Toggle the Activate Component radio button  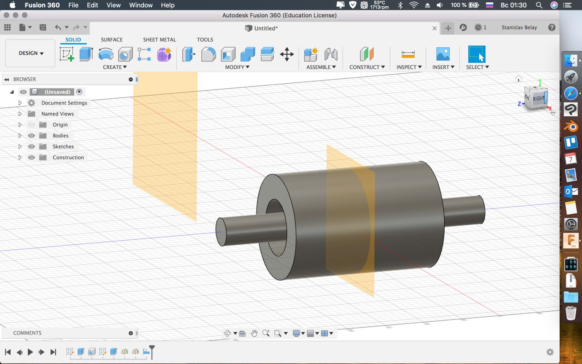point(80,92)
